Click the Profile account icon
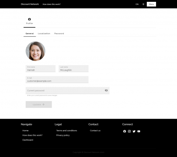 tap(29, 19)
